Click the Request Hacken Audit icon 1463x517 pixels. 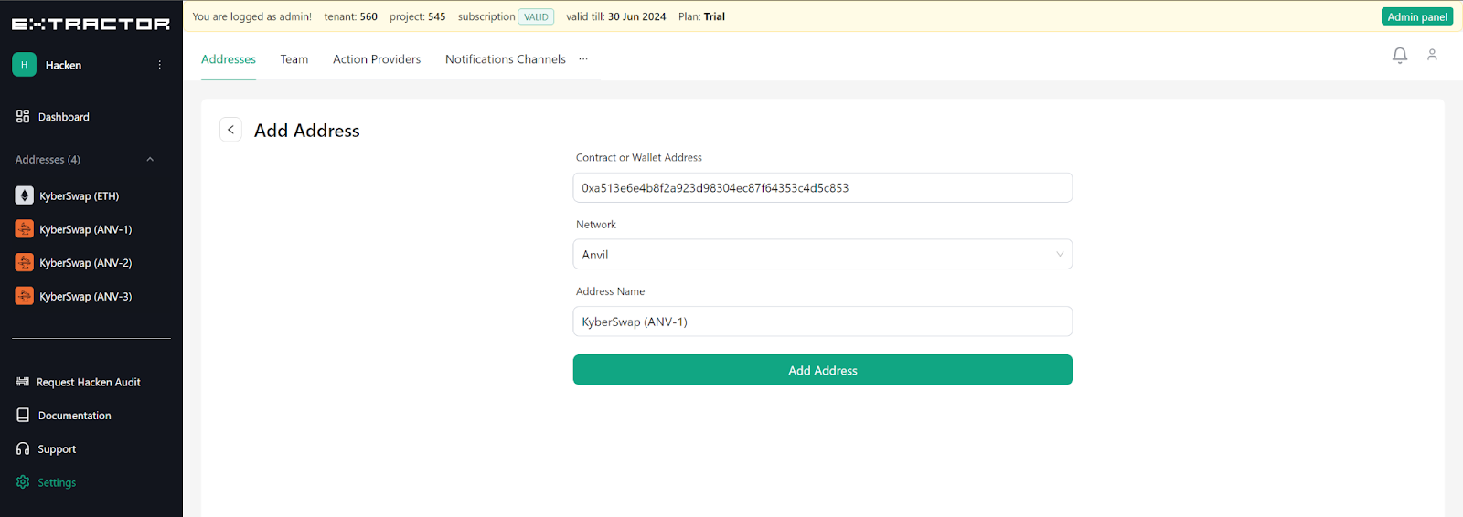coord(22,382)
